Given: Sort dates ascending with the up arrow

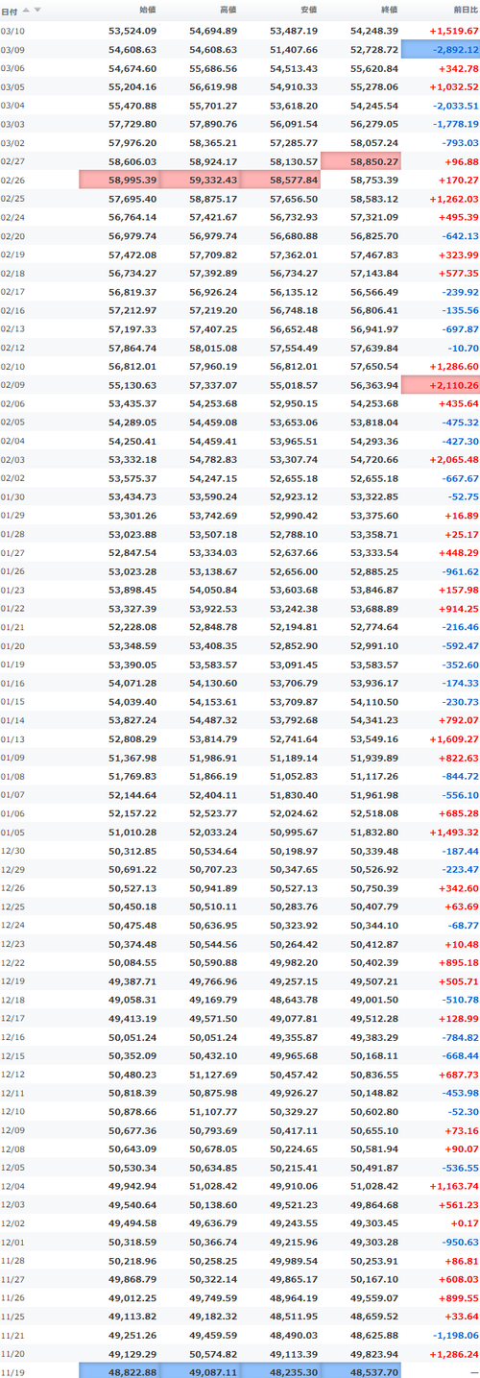Looking at the screenshot, I should click(x=26, y=10).
